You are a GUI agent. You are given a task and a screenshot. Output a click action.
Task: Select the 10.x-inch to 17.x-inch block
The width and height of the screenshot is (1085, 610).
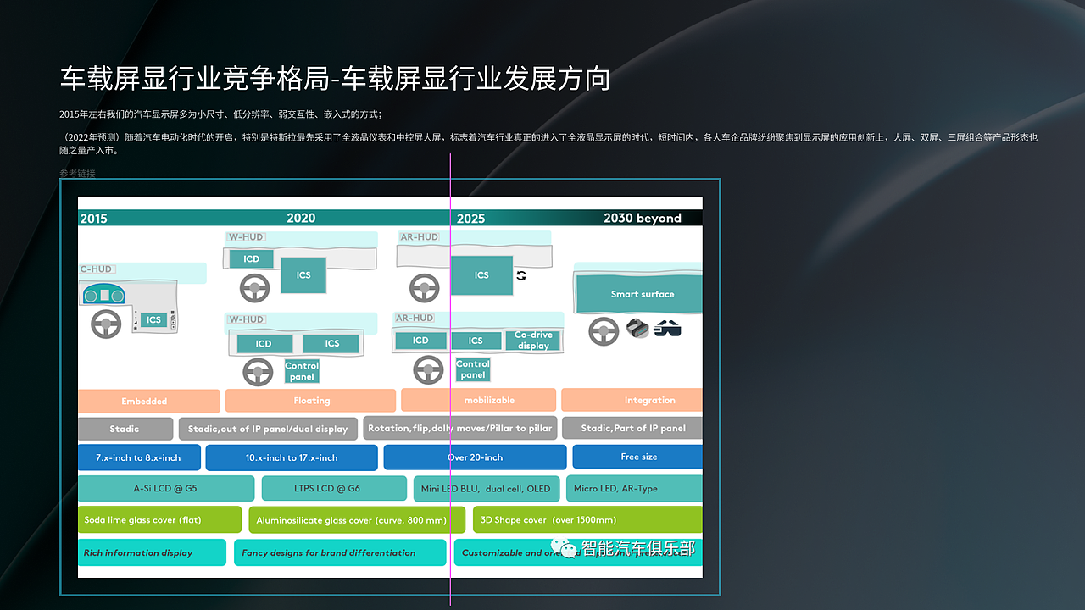(x=292, y=457)
